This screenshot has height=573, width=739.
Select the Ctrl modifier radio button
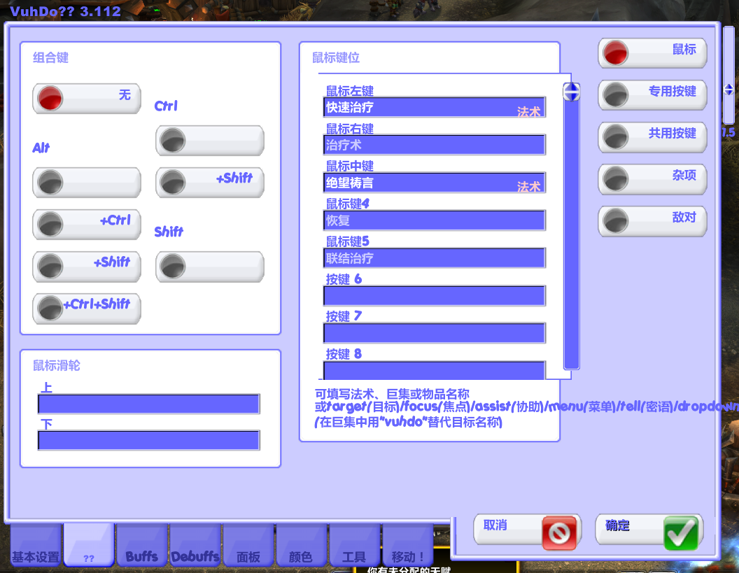tap(173, 141)
